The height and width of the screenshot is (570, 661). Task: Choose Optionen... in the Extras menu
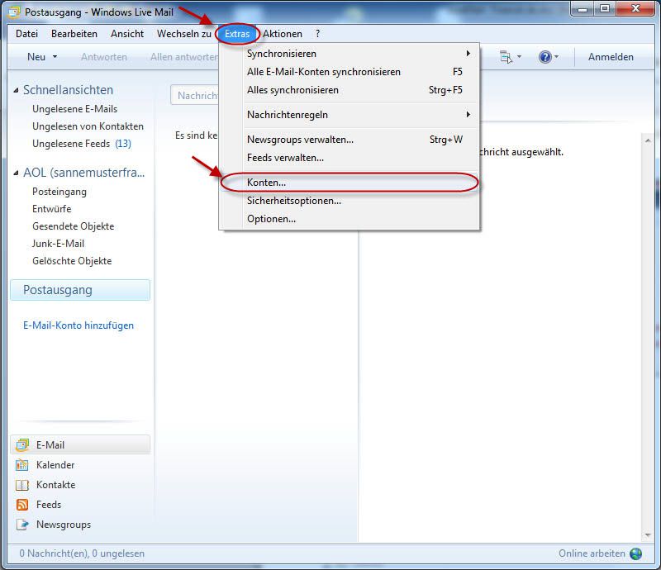tap(271, 219)
